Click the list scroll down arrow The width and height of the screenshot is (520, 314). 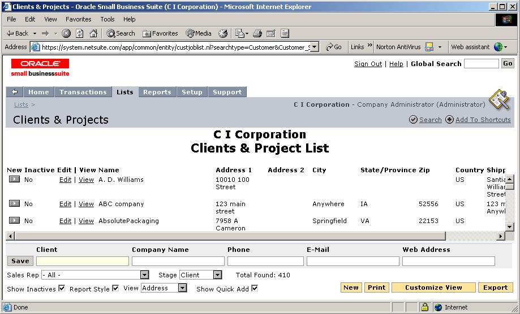(x=509, y=227)
